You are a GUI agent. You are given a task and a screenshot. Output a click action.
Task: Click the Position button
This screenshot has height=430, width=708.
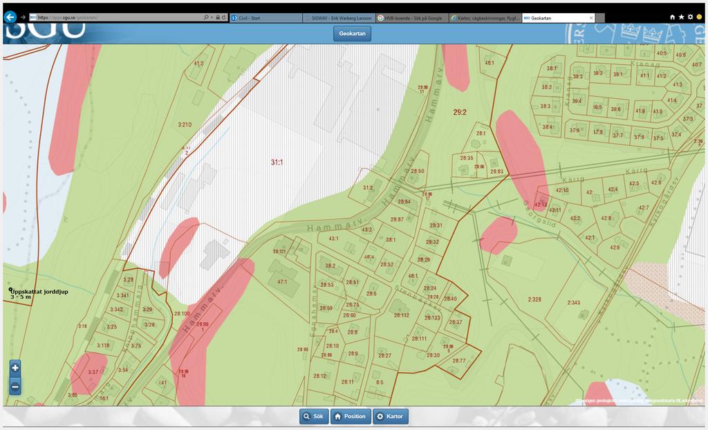tap(351, 416)
